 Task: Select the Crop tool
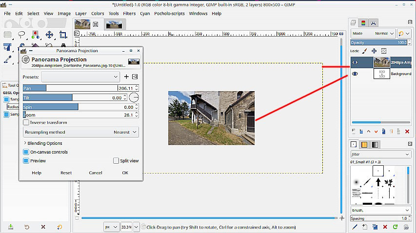(63, 35)
